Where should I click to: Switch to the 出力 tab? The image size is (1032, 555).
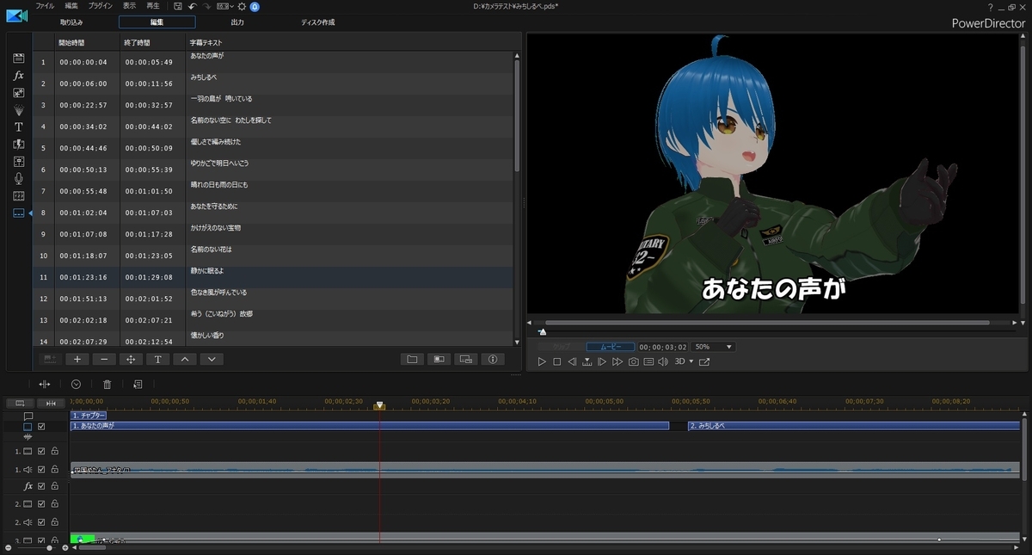coord(237,22)
